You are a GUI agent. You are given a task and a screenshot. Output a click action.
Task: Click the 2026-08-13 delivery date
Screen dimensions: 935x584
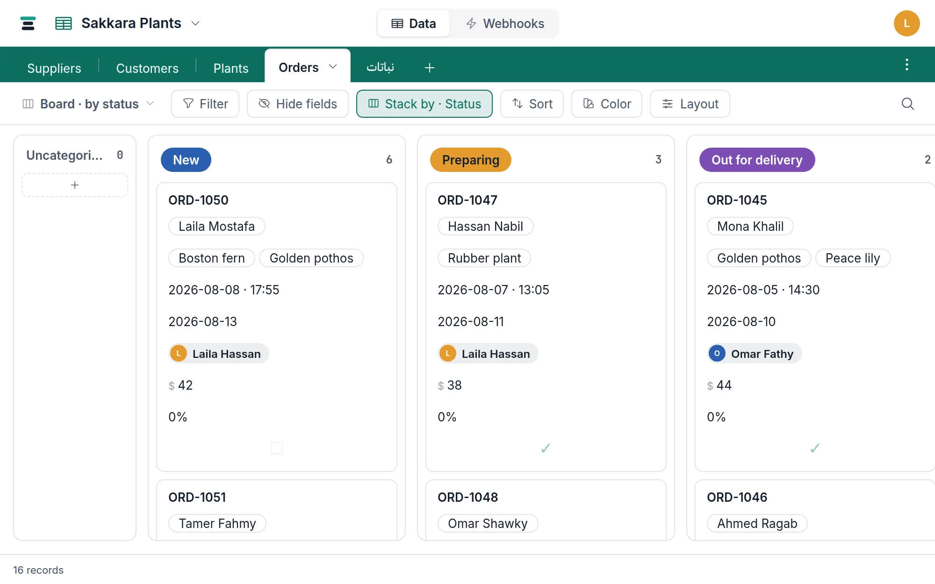(x=203, y=321)
